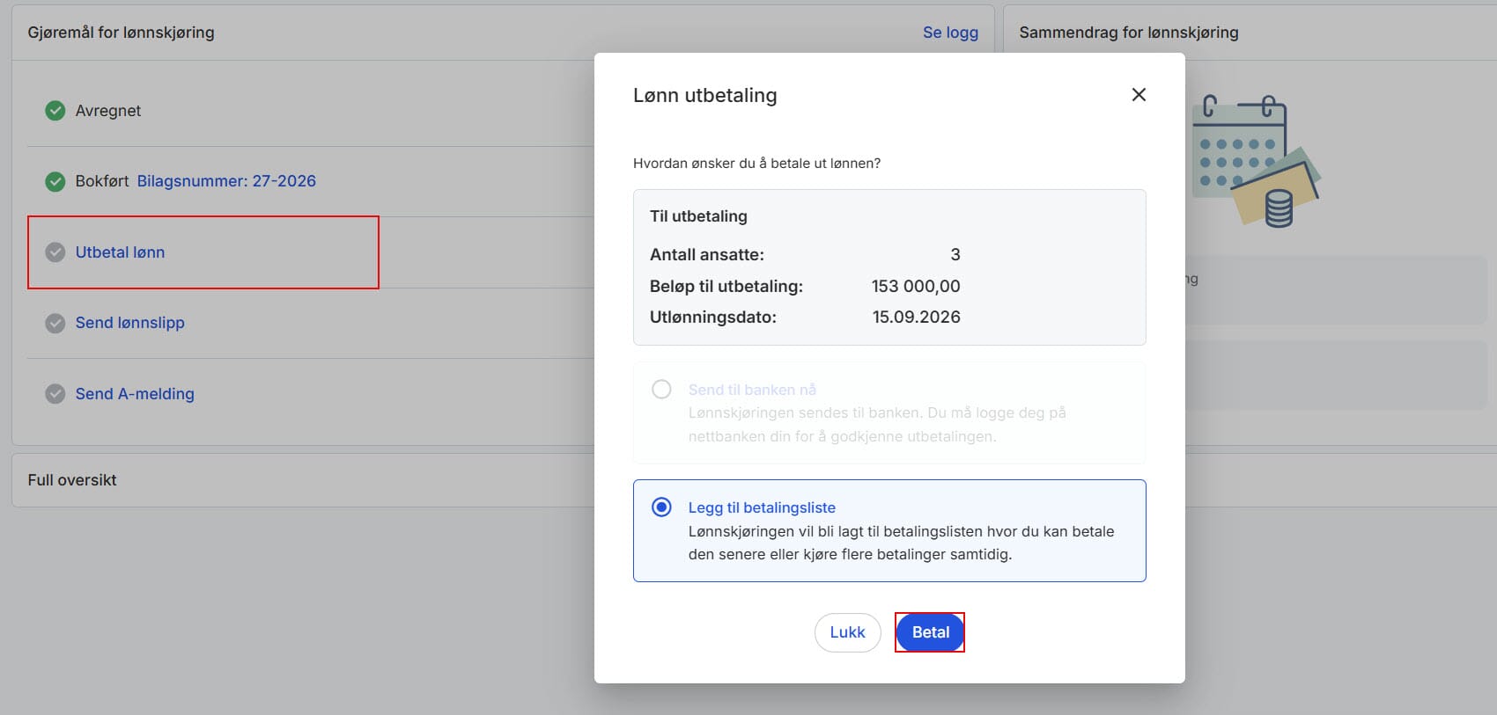The image size is (1497, 715).
Task: Dismiss the dialog with the Lukk button
Action: [x=847, y=632]
